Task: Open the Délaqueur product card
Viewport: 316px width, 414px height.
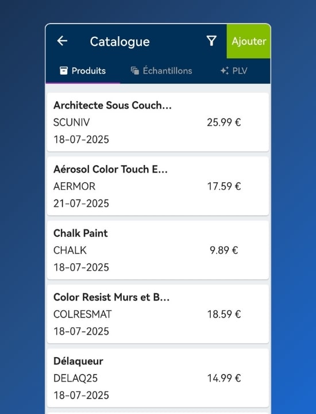Action: 158,378
